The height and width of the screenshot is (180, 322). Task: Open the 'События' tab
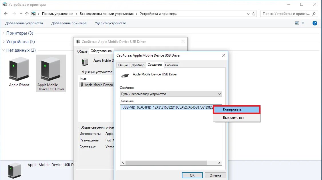coord(171,65)
